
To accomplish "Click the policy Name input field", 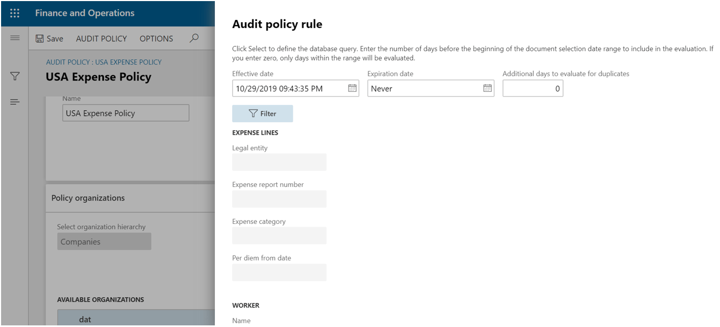I will pyautogui.click(x=126, y=114).
